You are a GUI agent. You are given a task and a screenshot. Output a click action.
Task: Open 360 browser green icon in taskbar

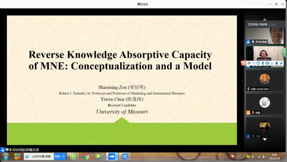73,156
